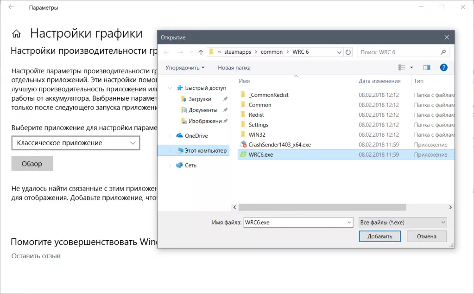The height and width of the screenshot is (294, 474).
Task: Open the help question-mark icon
Action: (x=443, y=67)
